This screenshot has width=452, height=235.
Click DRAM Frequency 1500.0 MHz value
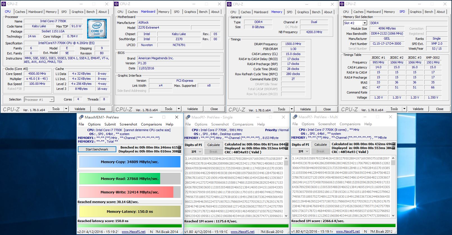[x=293, y=44]
